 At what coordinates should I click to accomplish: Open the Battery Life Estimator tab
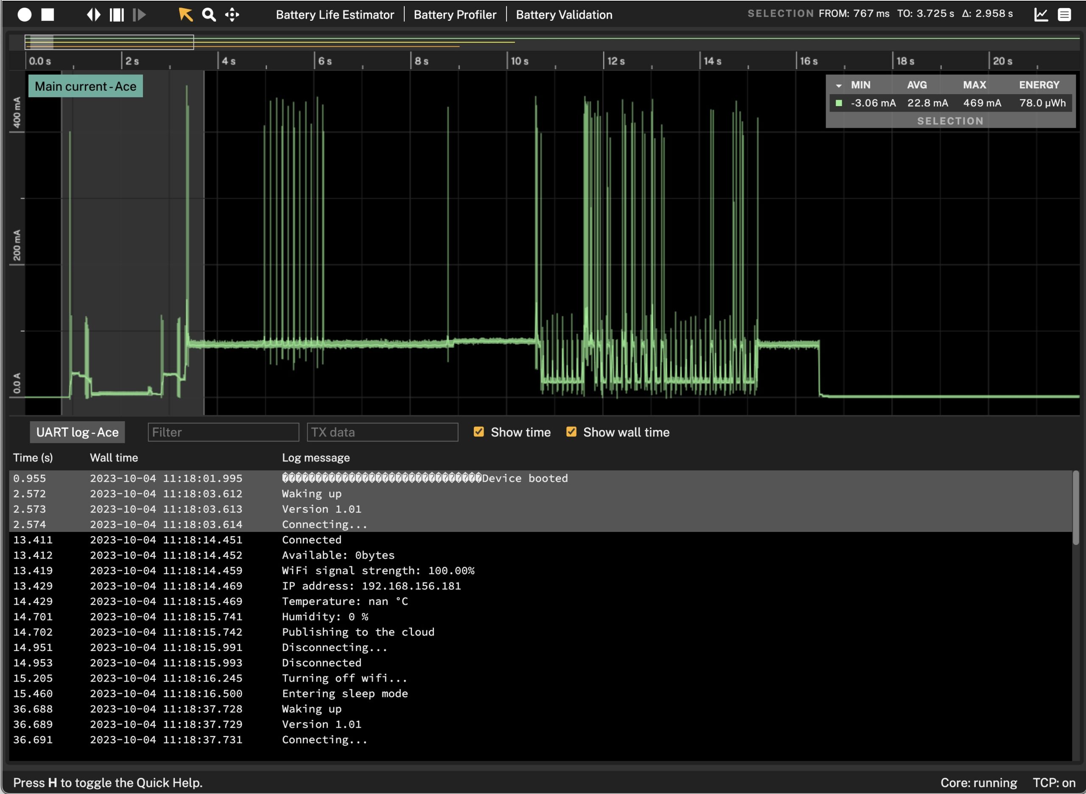(x=335, y=14)
